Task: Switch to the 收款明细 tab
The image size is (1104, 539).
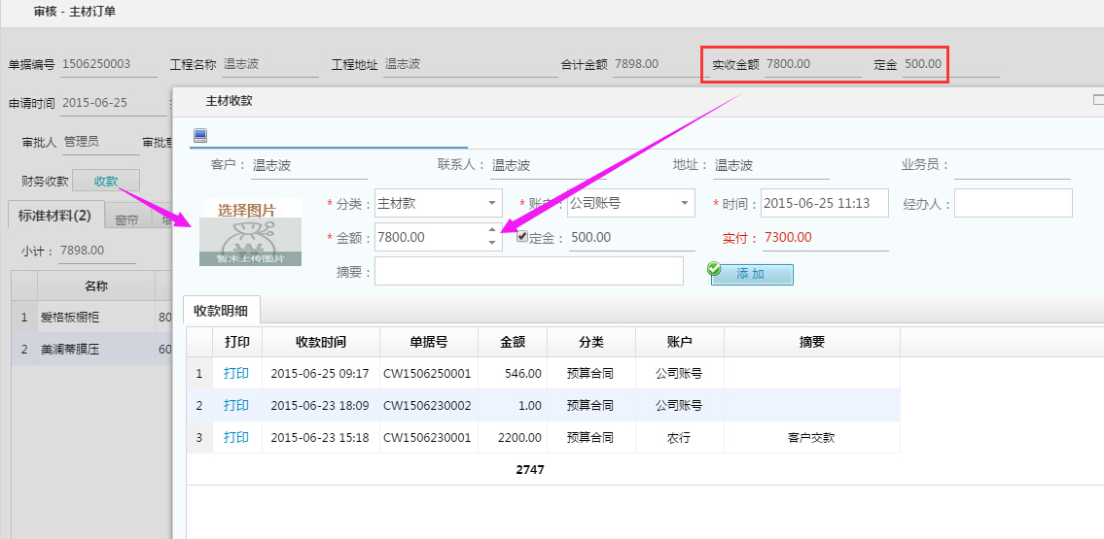Action: coord(221,311)
